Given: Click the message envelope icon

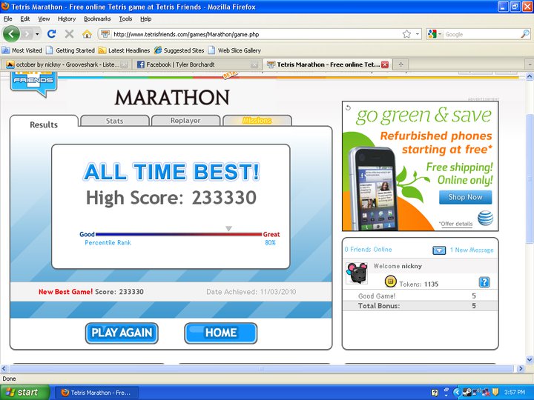Looking at the screenshot, I should click(439, 250).
